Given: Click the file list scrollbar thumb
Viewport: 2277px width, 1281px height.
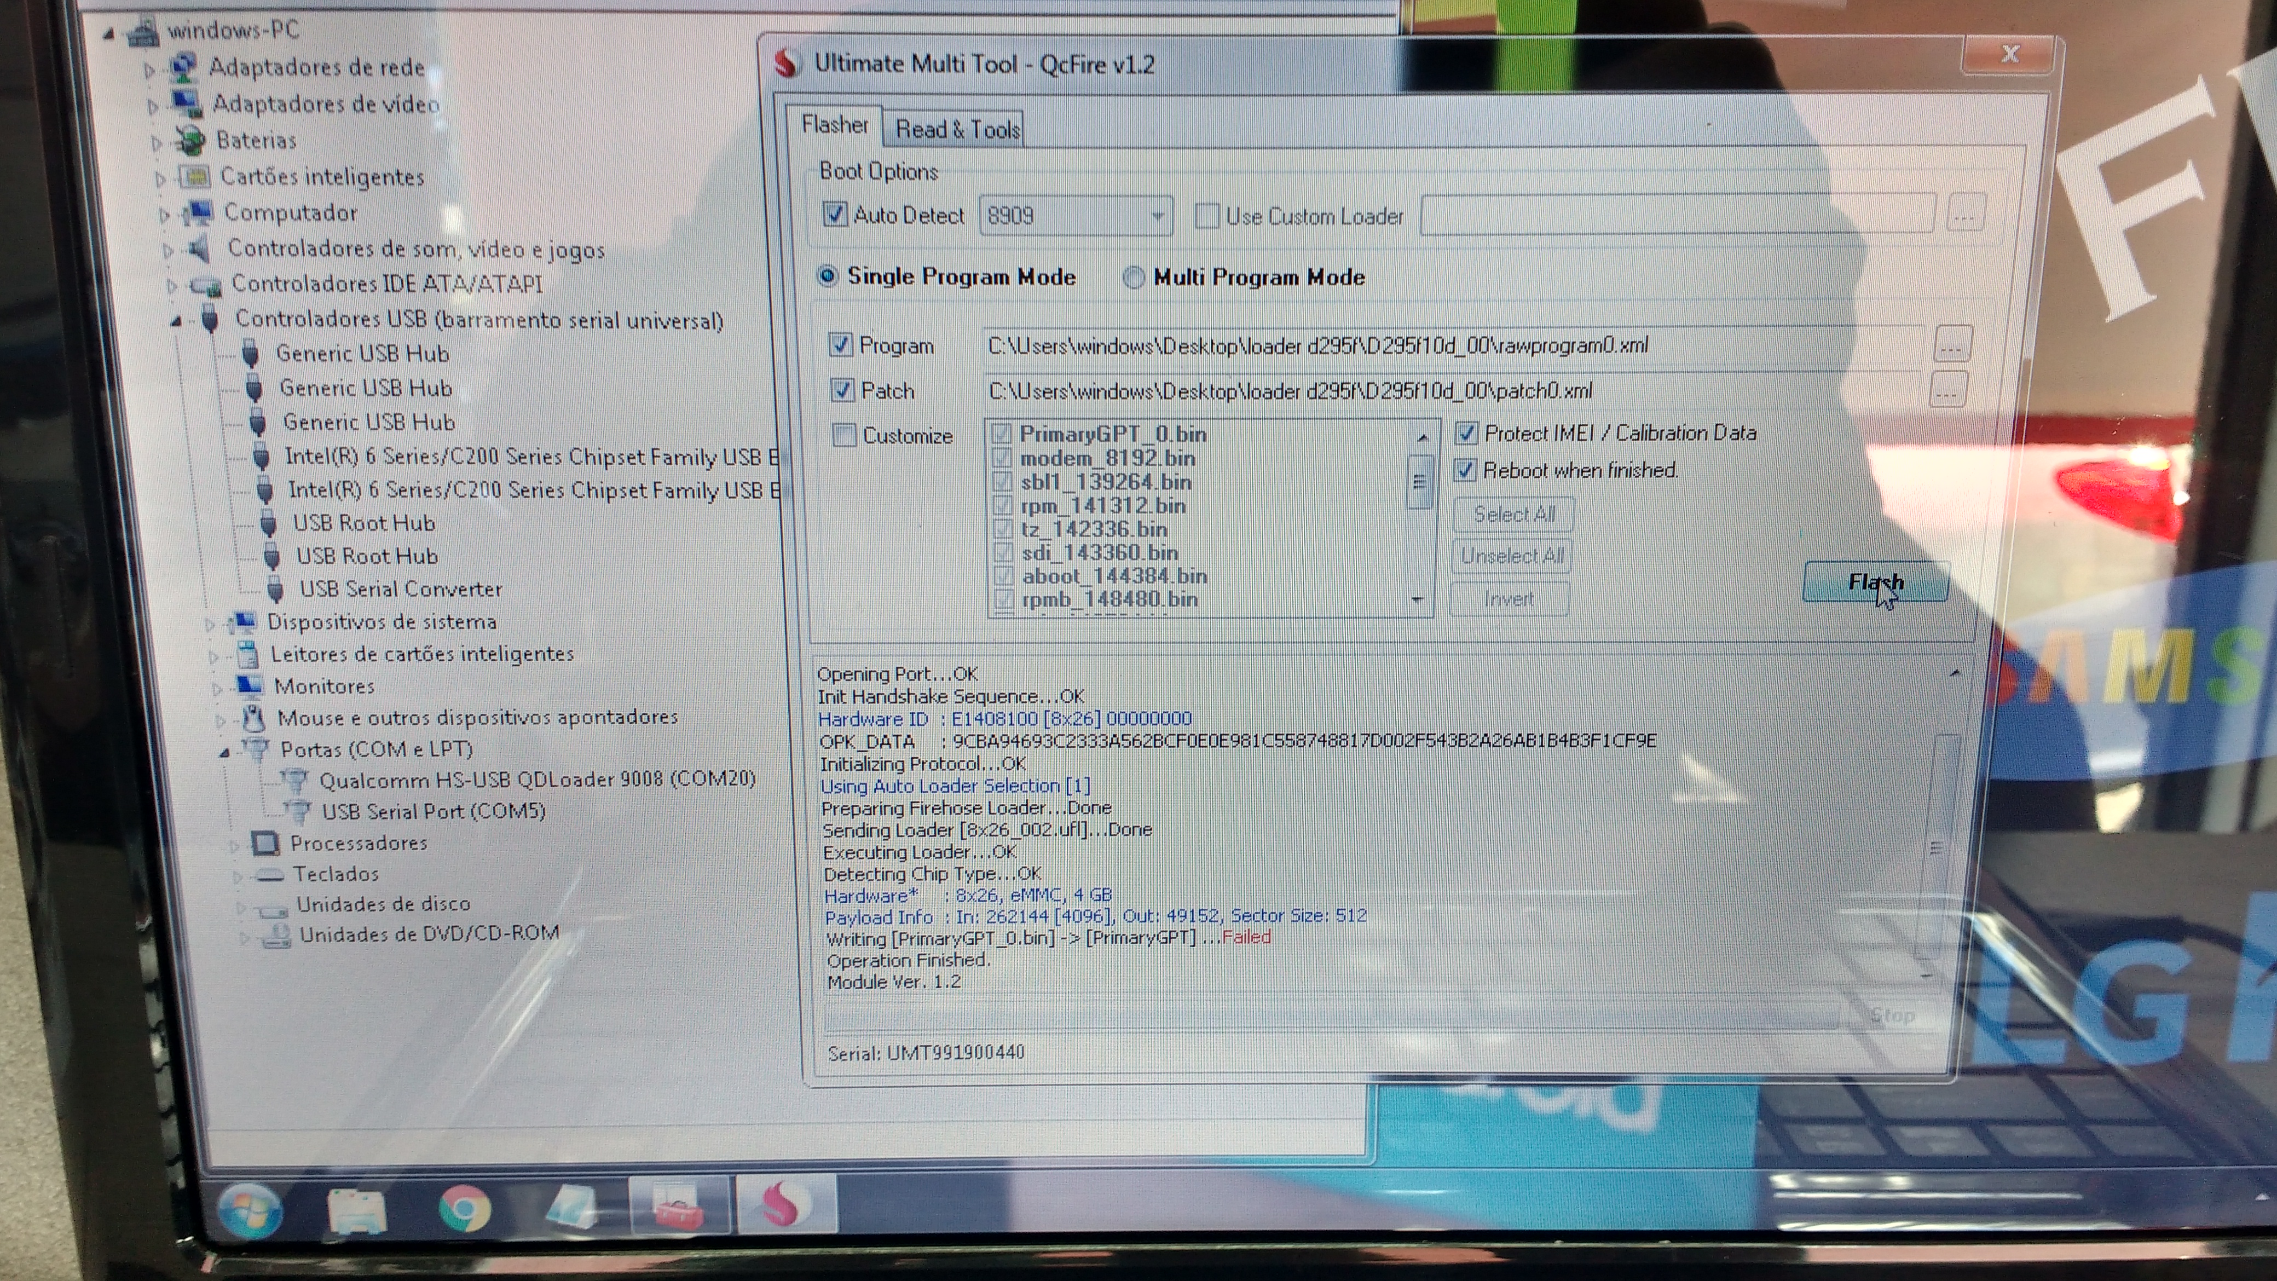Looking at the screenshot, I should tap(1419, 482).
